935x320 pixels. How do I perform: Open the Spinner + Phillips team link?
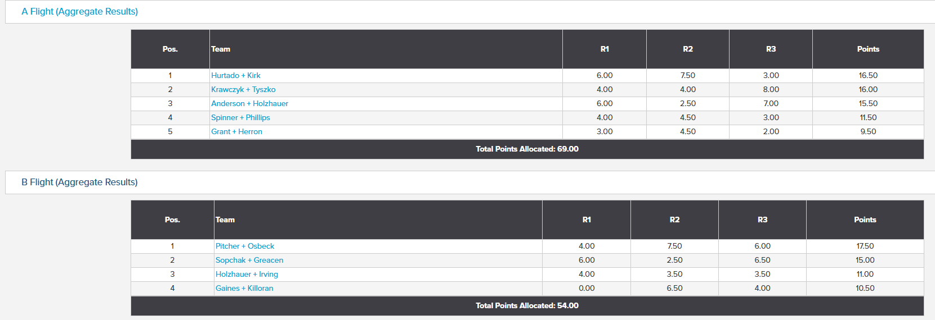click(240, 117)
